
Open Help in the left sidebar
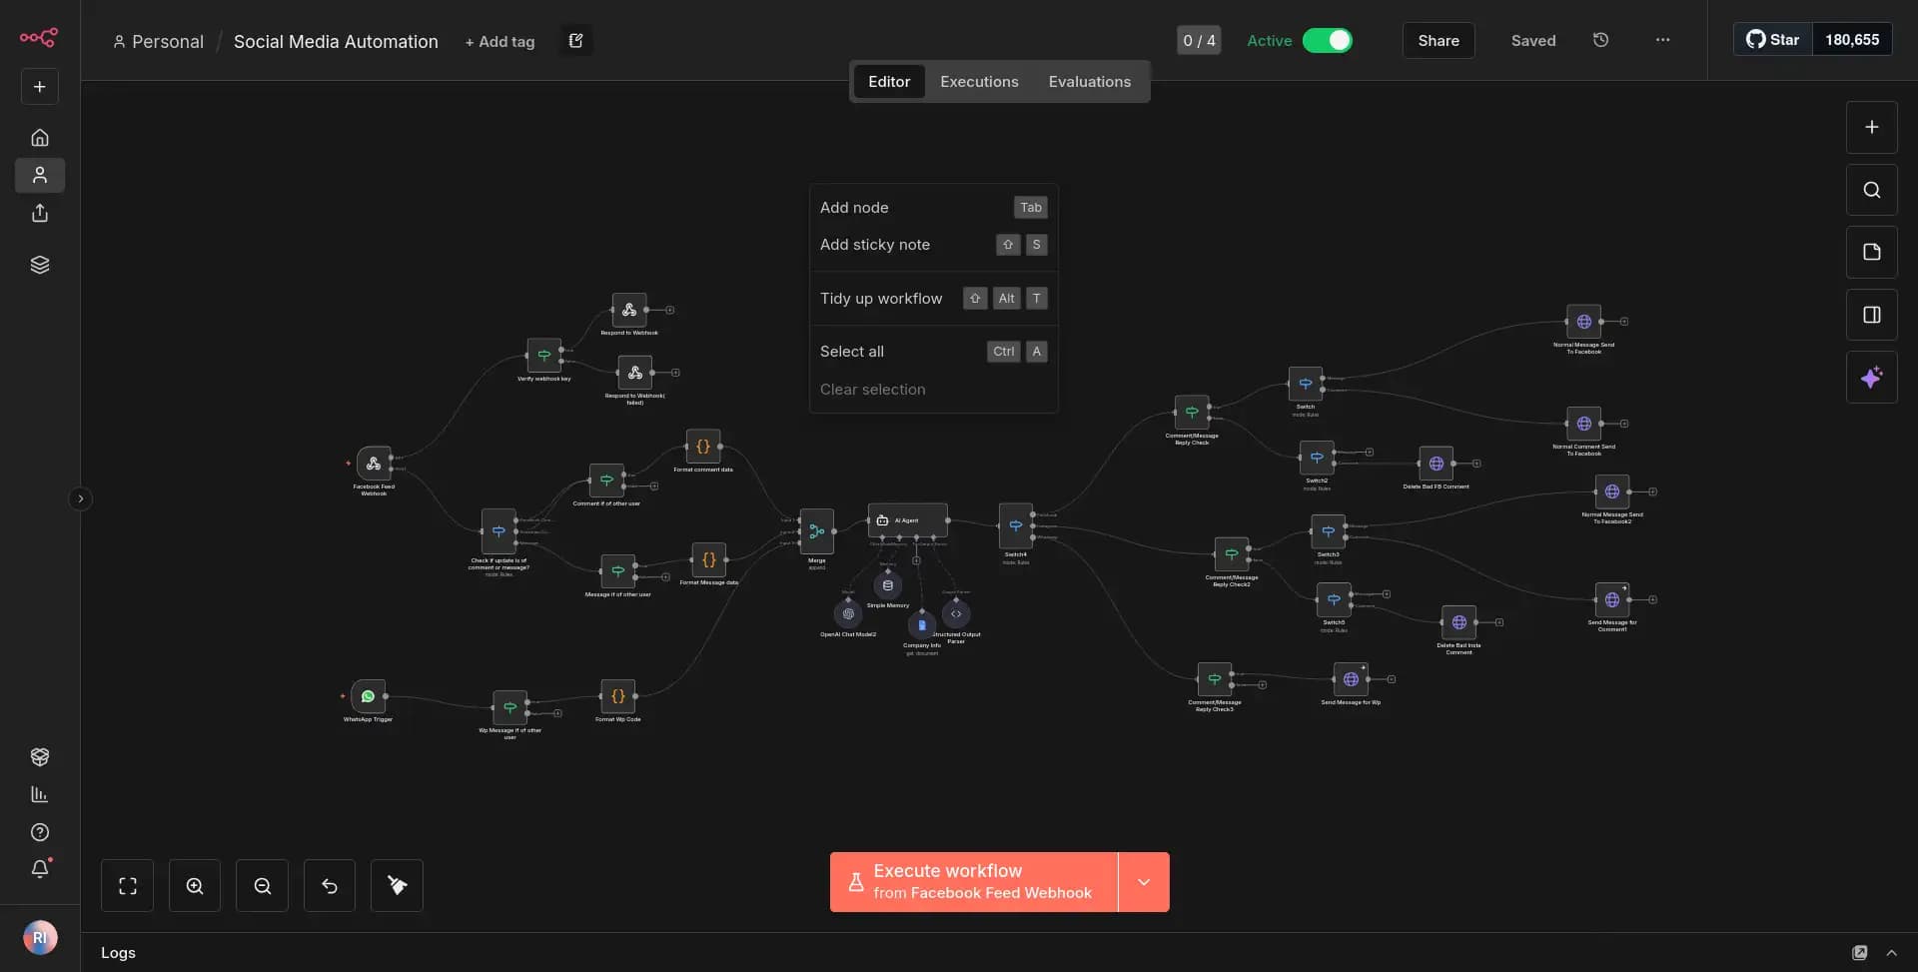tap(39, 832)
